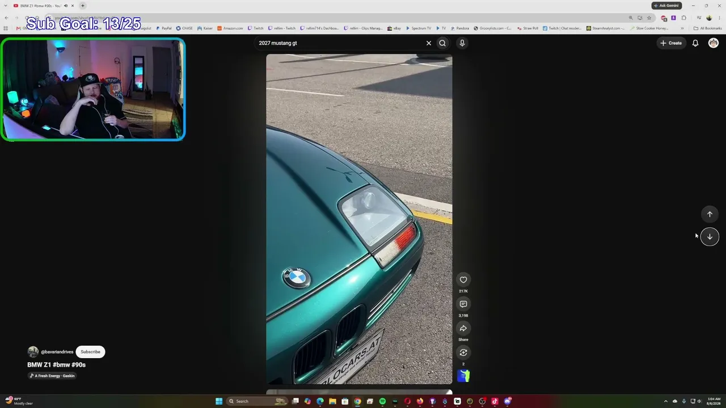
Task: Pause the BMW Z1 short video
Action: tap(359, 219)
